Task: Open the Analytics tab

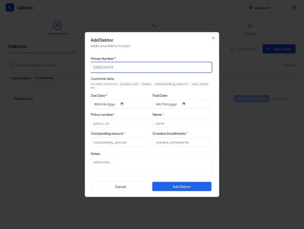Action: point(250,29)
